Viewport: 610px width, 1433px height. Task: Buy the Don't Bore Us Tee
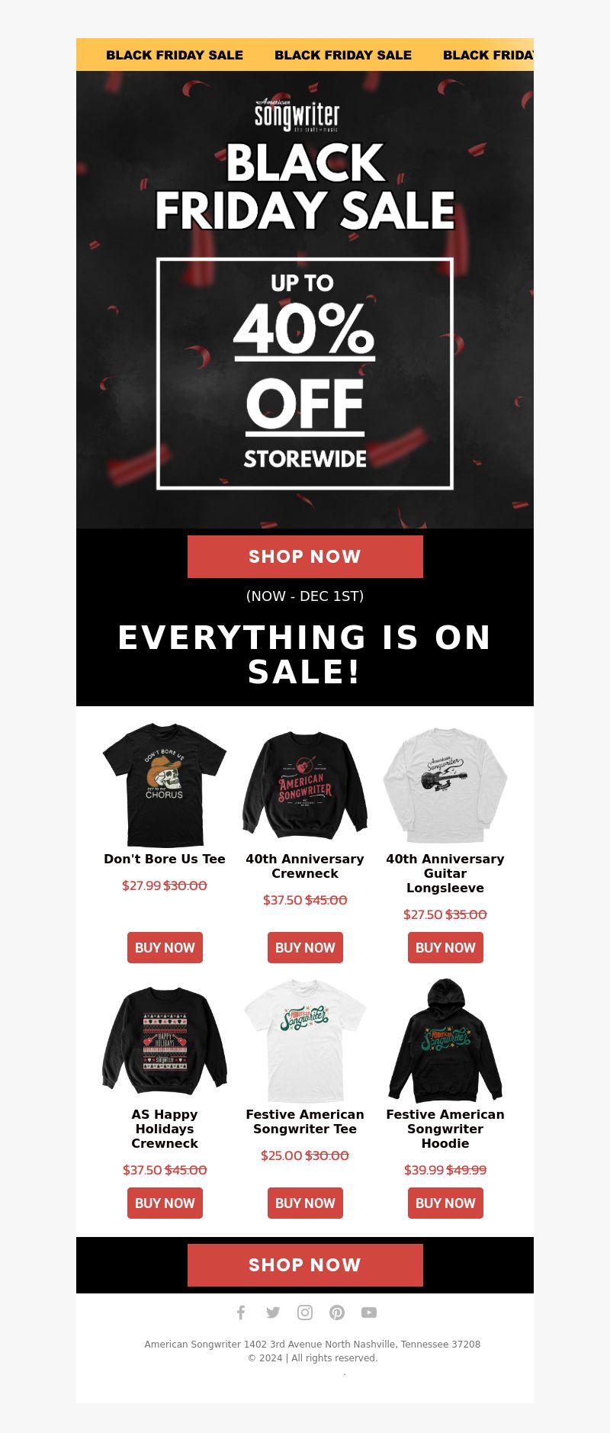(165, 948)
